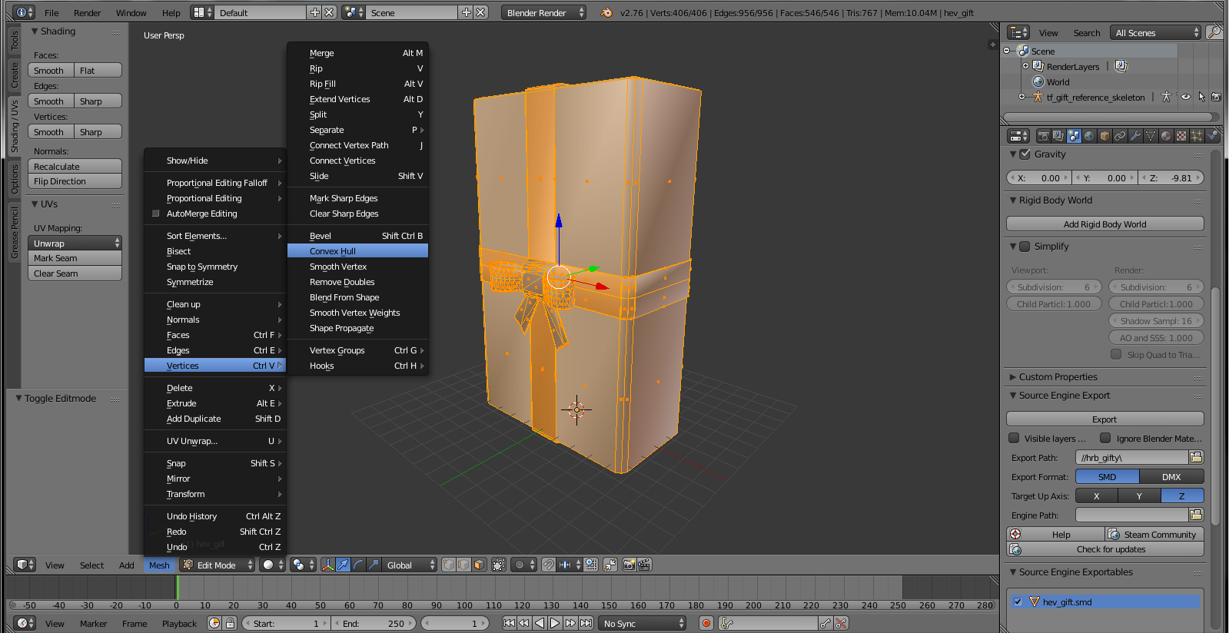Play the animation forward

click(555, 623)
